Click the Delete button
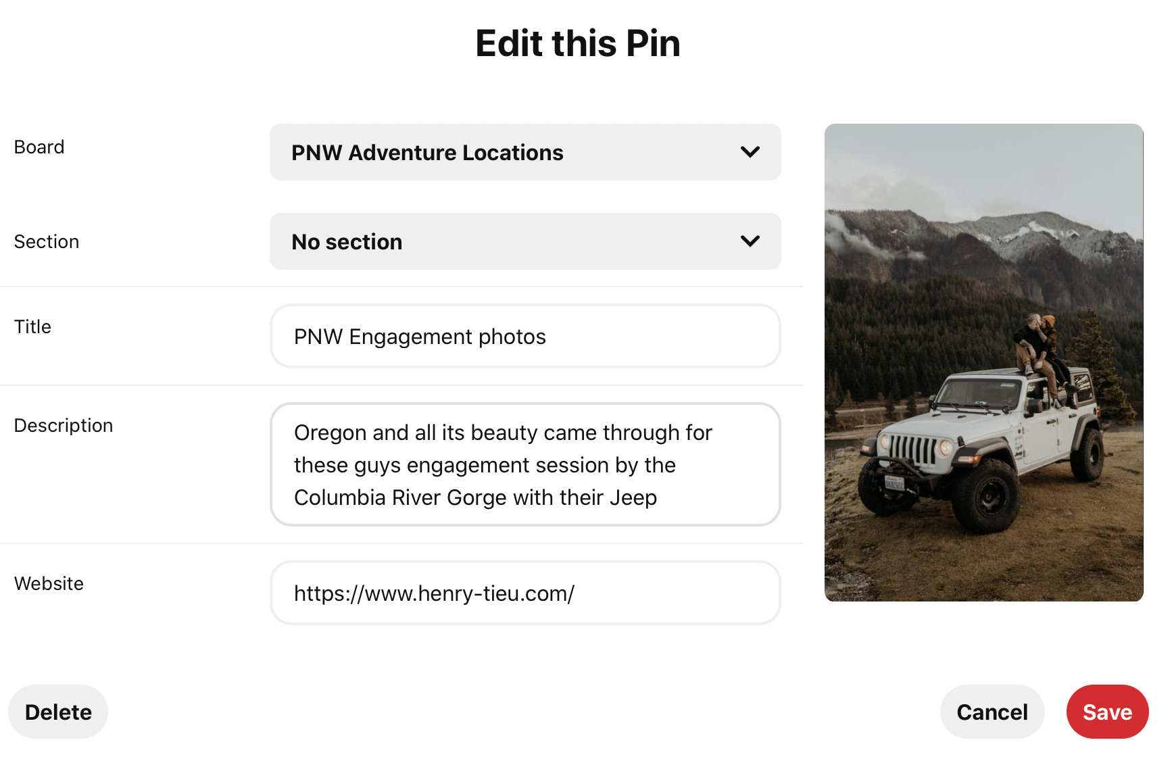1172x761 pixels. pyautogui.click(x=58, y=712)
